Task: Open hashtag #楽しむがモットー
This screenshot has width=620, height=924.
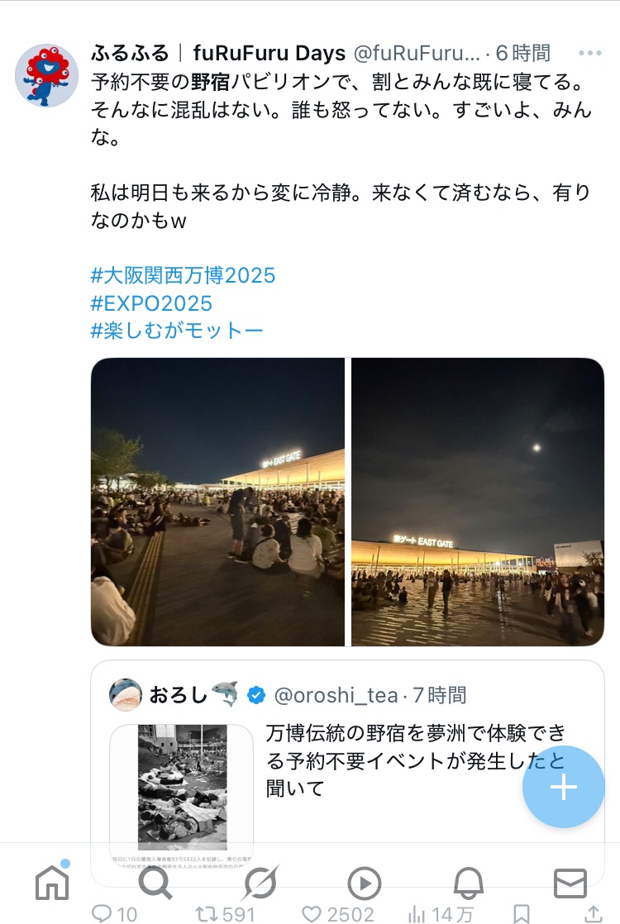Action: pyautogui.click(x=177, y=331)
